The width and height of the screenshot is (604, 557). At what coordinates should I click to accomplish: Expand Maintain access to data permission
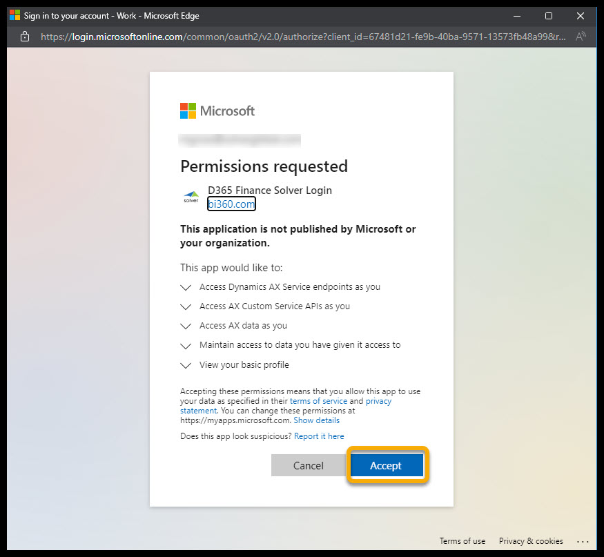(x=186, y=346)
